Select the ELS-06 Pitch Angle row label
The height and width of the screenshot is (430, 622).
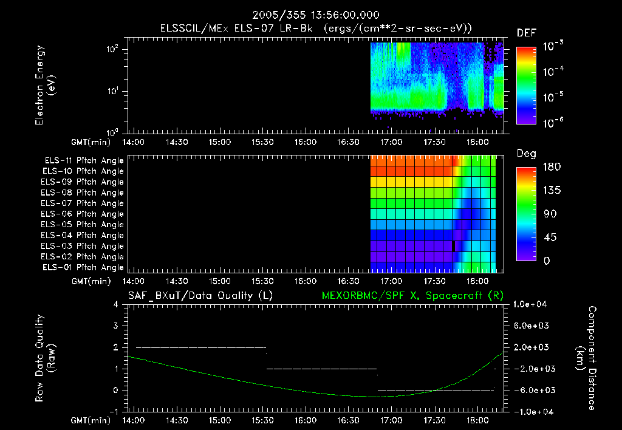(82, 214)
